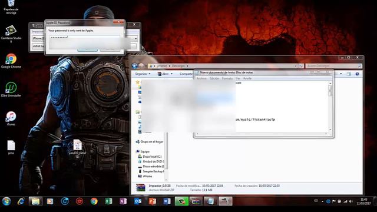Select Seagate Backup drive in navigation pane
Screen dimensions: 377x212
(x=151, y=171)
